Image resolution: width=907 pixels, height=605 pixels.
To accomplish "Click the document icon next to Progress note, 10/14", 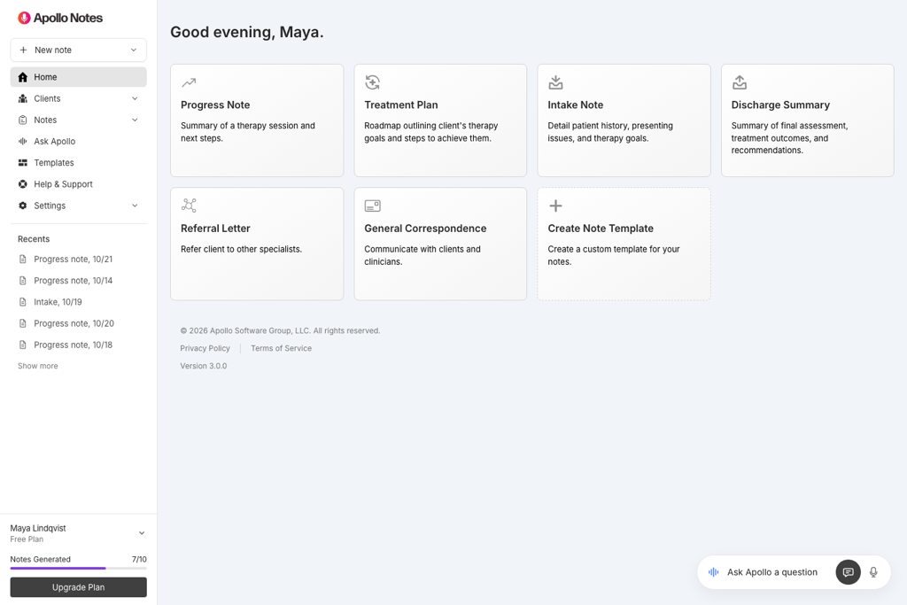I will 22,281.
